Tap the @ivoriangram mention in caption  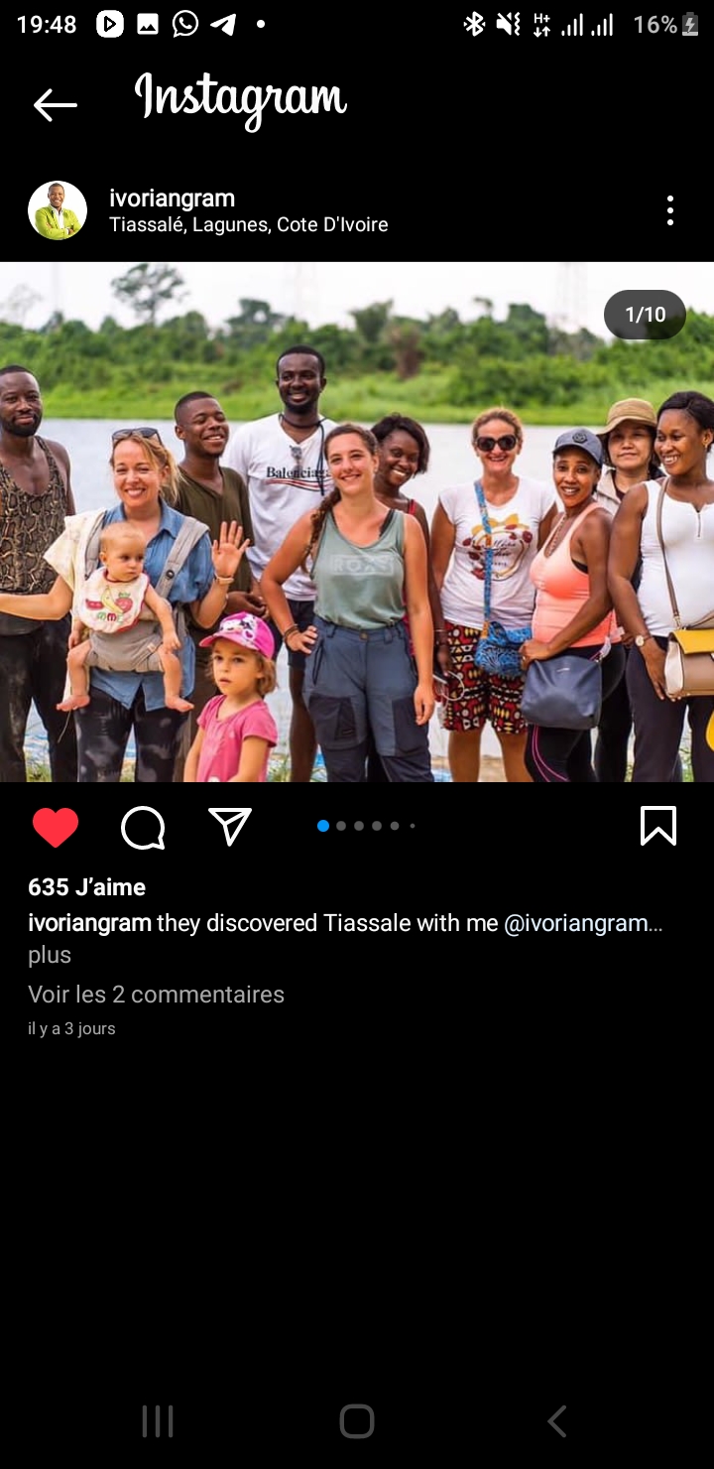pos(583,923)
